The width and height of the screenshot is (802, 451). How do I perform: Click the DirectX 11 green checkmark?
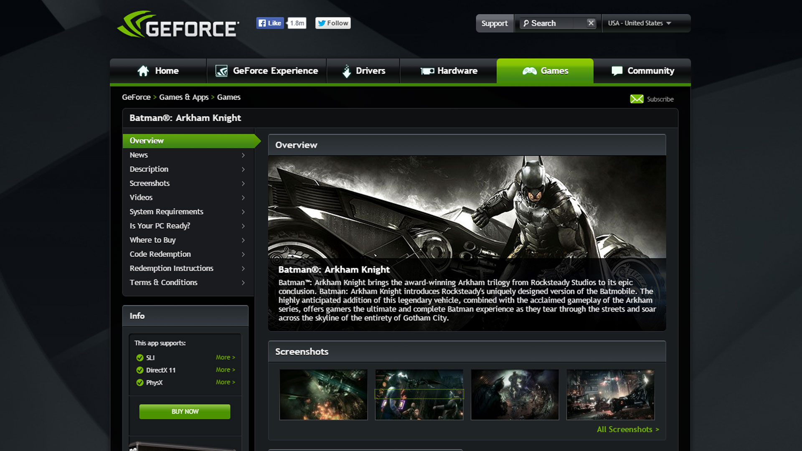click(140, 370)
